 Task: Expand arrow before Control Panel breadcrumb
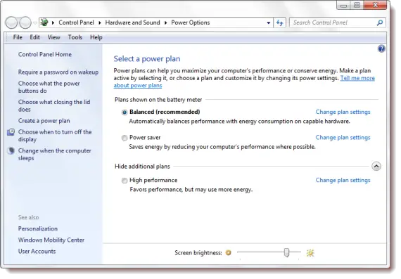coord(53,22)
